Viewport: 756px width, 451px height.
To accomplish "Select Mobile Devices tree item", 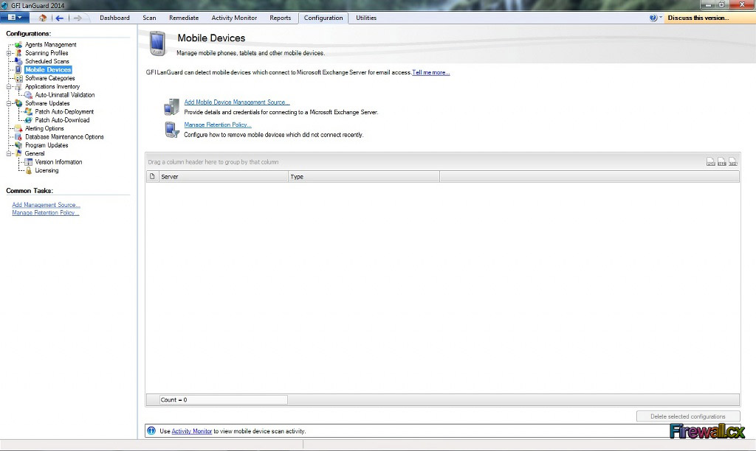I will coord(48,70).
